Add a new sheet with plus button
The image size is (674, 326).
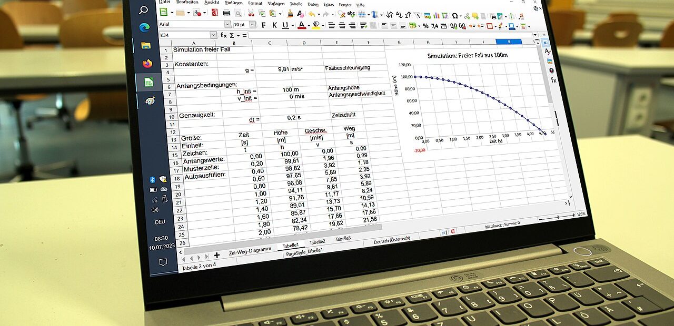coord(216,255)
